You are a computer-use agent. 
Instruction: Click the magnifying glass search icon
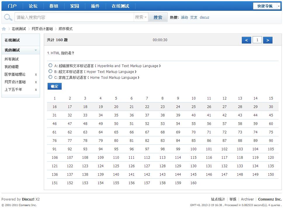8,18
